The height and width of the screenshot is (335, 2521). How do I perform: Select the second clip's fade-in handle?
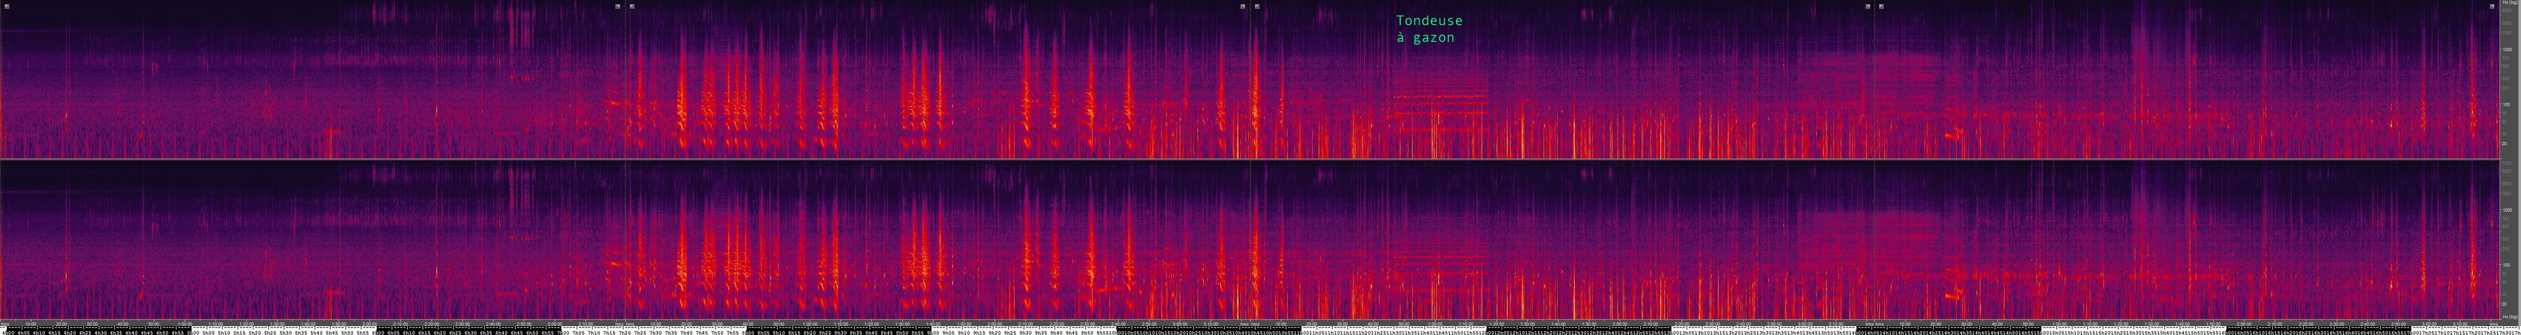[x=632, y=6]
